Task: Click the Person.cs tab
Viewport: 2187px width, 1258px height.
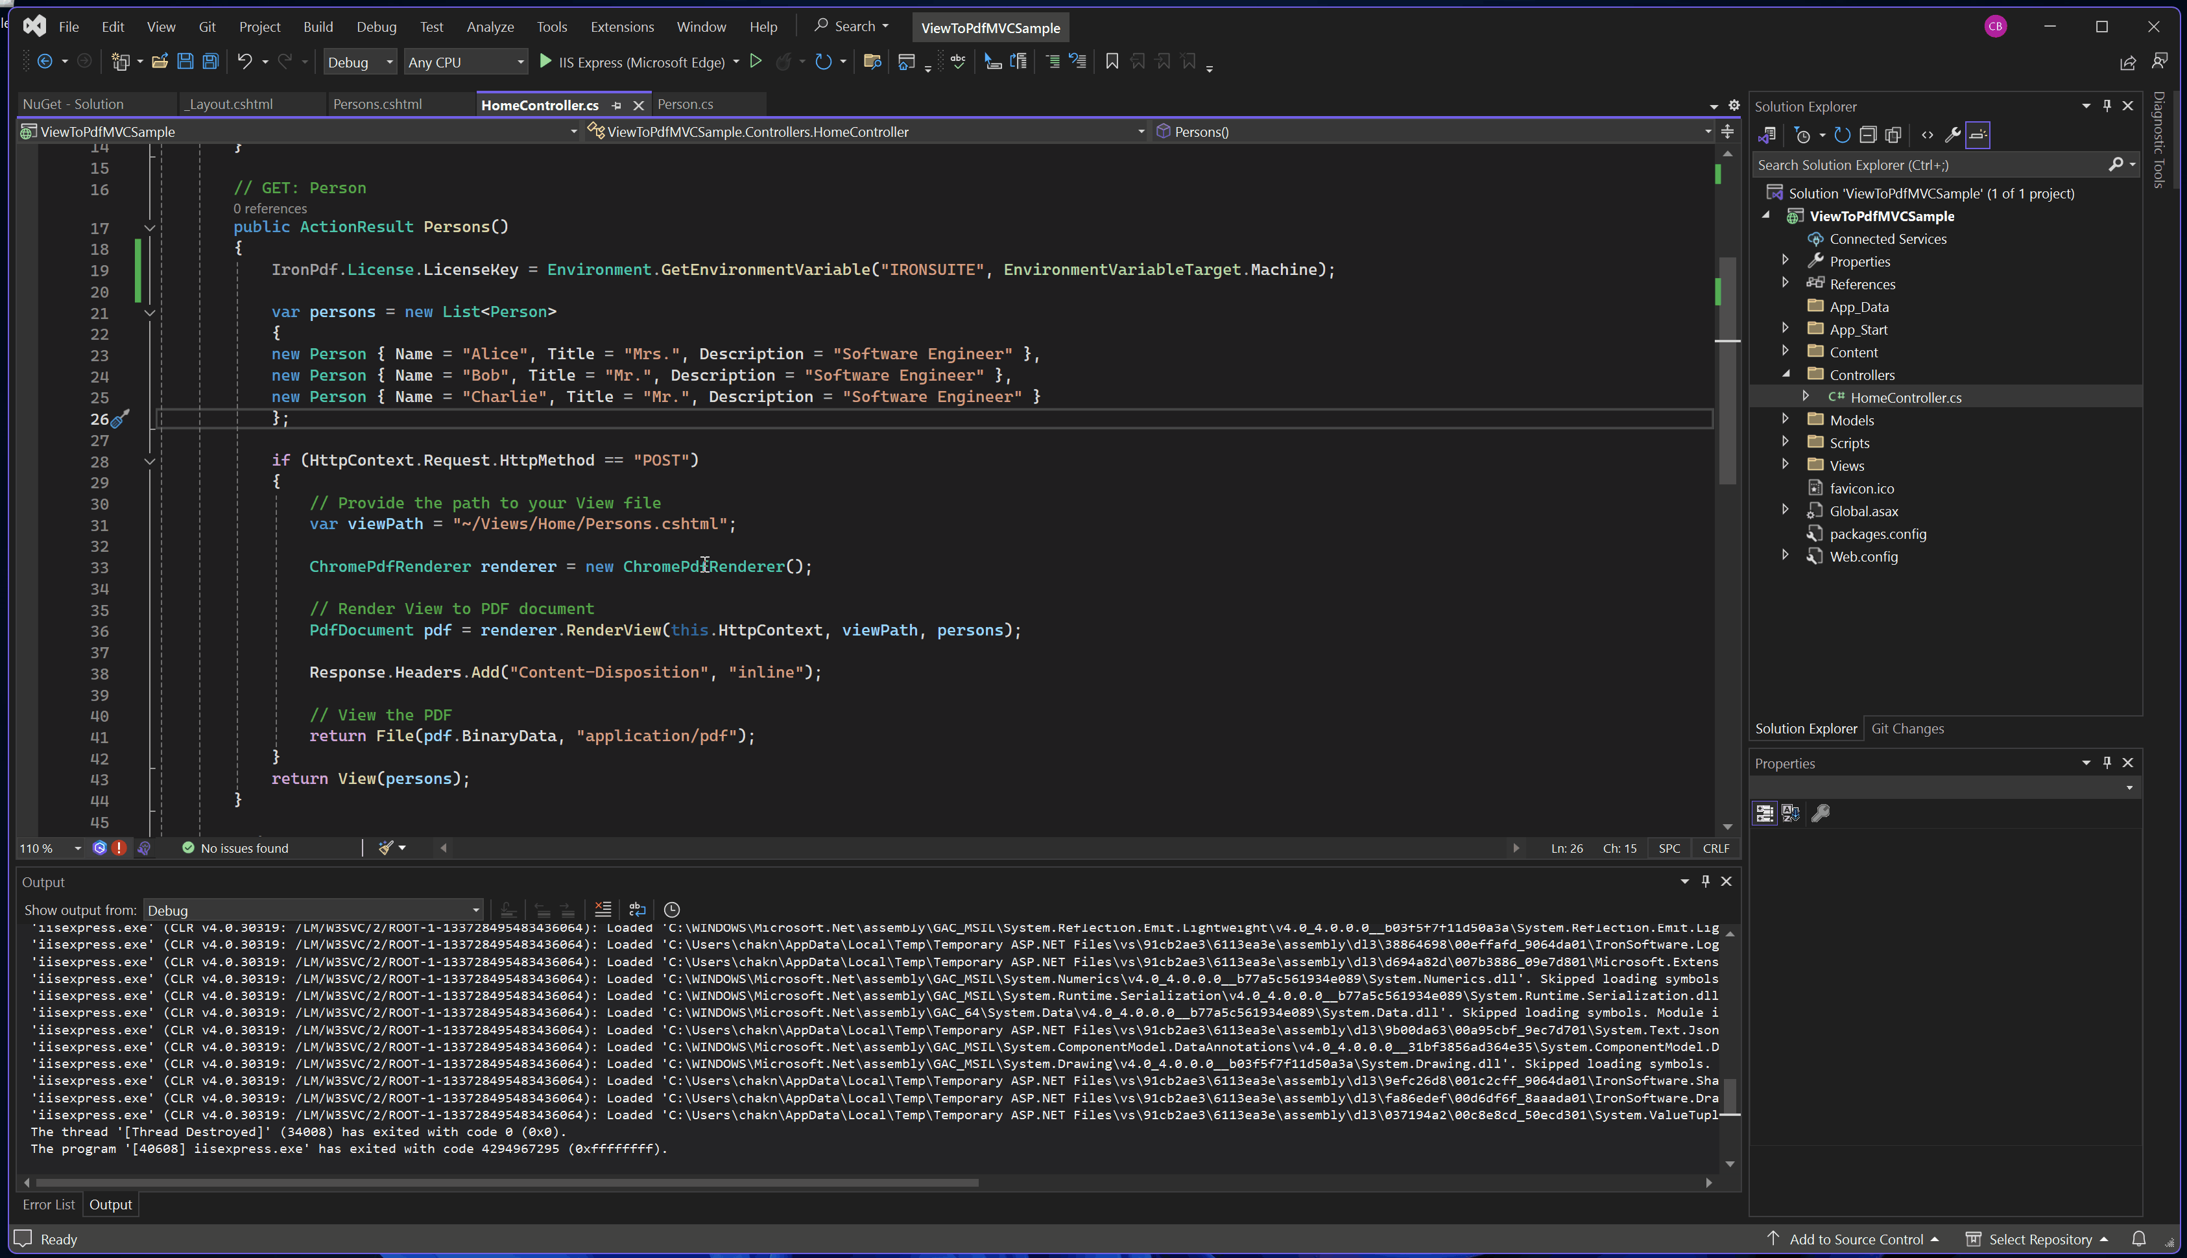Action: coord(684,104)
